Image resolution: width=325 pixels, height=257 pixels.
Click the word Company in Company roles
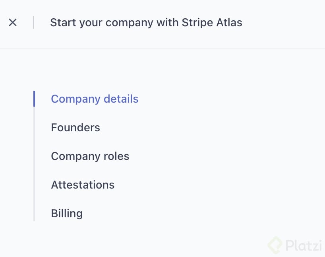coord(75,156)
